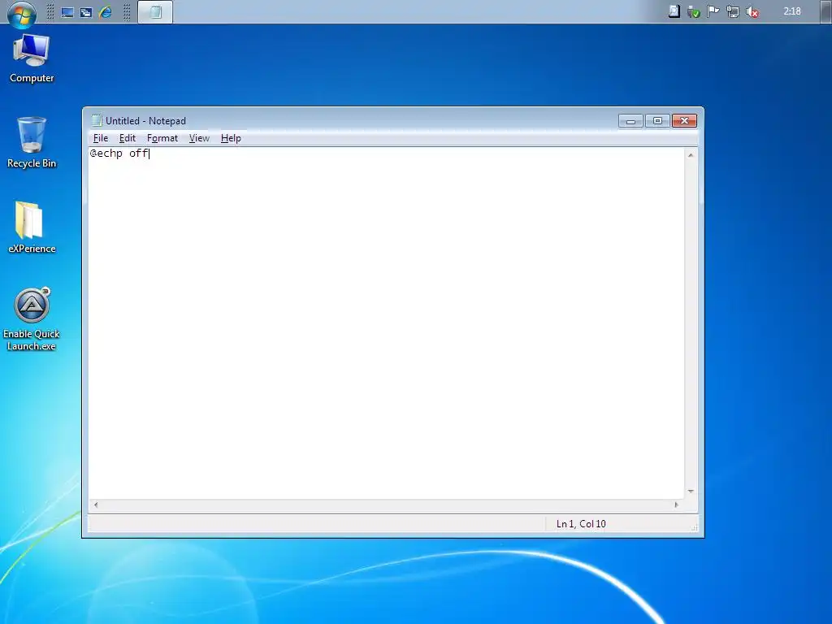
Task: Click the horizontal scrollbar right arrow
Action: click(x=677, y=505)
